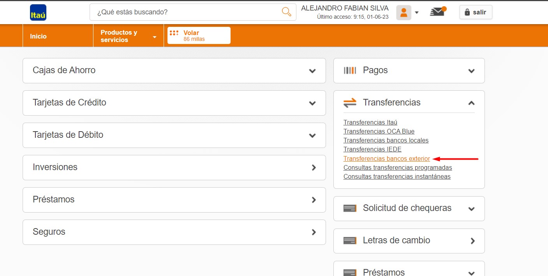
Task: Click the Solicitud de chequeras card icon
Action: click(350, 208)
